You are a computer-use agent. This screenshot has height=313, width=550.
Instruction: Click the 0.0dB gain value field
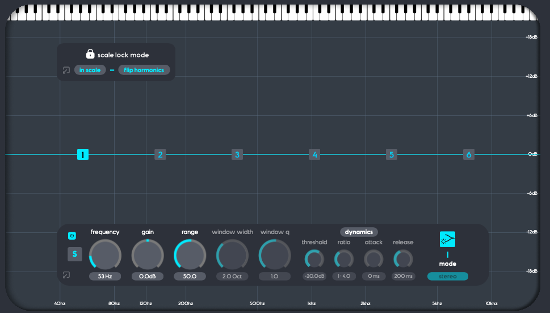click(x=148, y=276)
